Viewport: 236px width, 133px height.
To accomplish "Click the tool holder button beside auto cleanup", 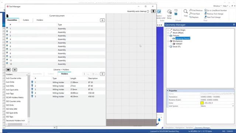I will click(x=153, y=11).
